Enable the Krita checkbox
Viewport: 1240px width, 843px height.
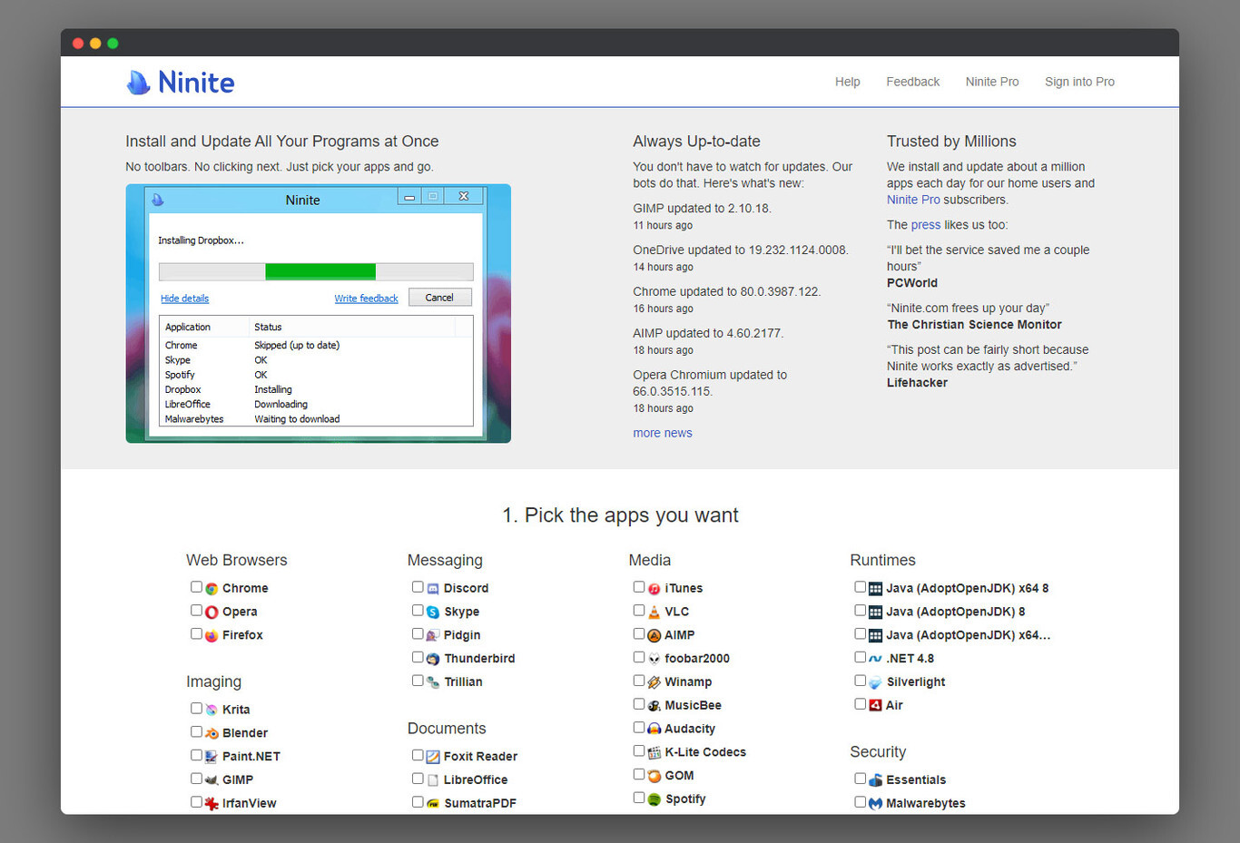pyautogui.click(x=196, y=708)
